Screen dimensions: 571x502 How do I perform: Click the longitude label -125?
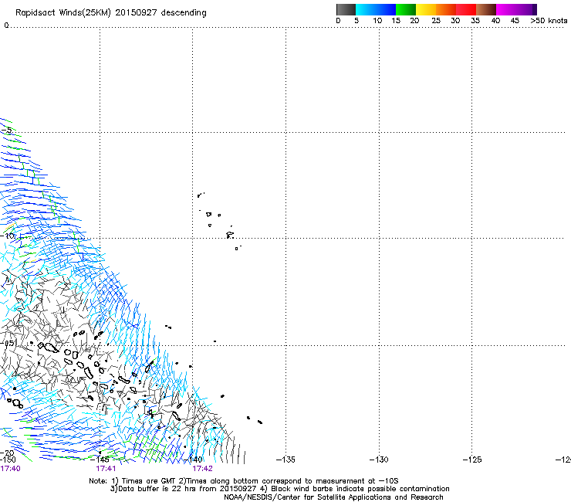[472, 460]
